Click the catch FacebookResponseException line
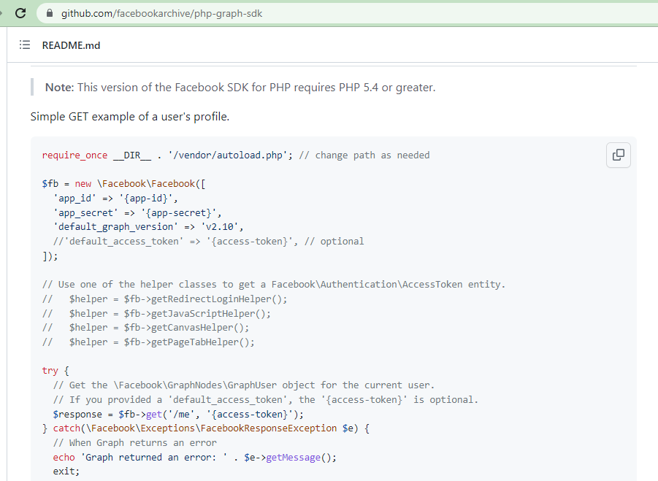Screen dimensions: 658x481 pyautogui.click(x=206, y=428)
